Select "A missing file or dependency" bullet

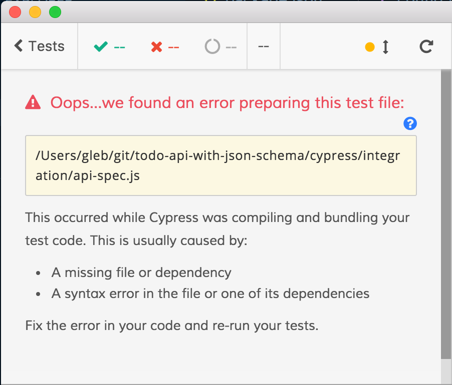[141, 272]
